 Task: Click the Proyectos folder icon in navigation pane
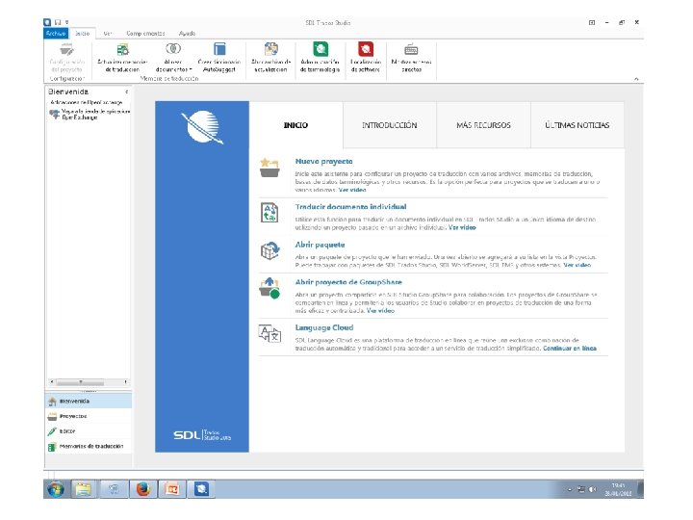52,416
